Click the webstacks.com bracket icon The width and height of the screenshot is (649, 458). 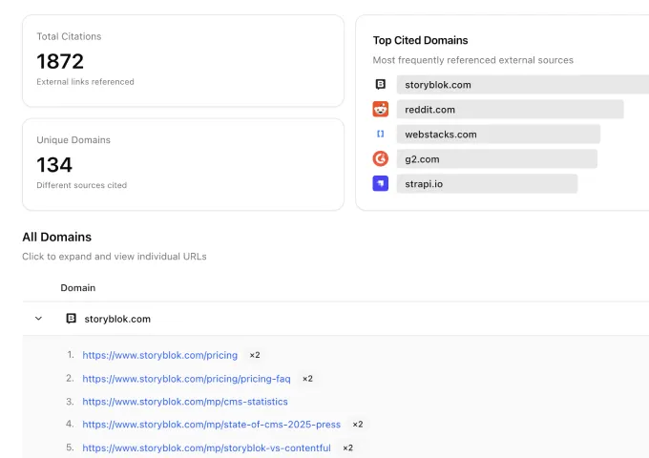(x=381, y=134)
